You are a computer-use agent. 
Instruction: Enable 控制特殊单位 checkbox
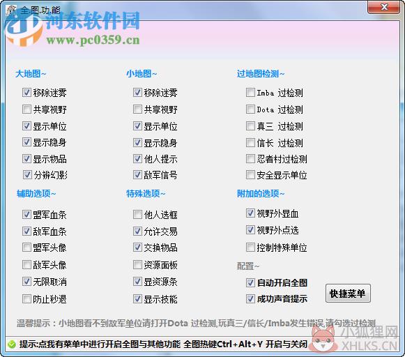click(x=250, y=248)
